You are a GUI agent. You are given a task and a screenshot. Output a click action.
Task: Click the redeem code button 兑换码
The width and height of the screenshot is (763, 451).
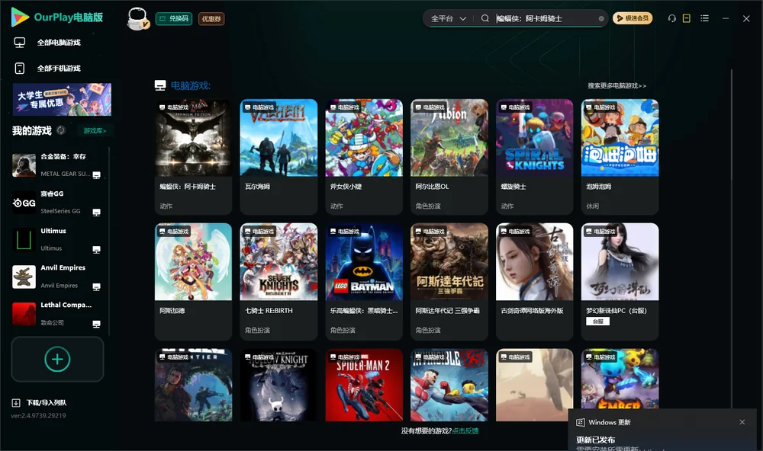pos(174,18)
